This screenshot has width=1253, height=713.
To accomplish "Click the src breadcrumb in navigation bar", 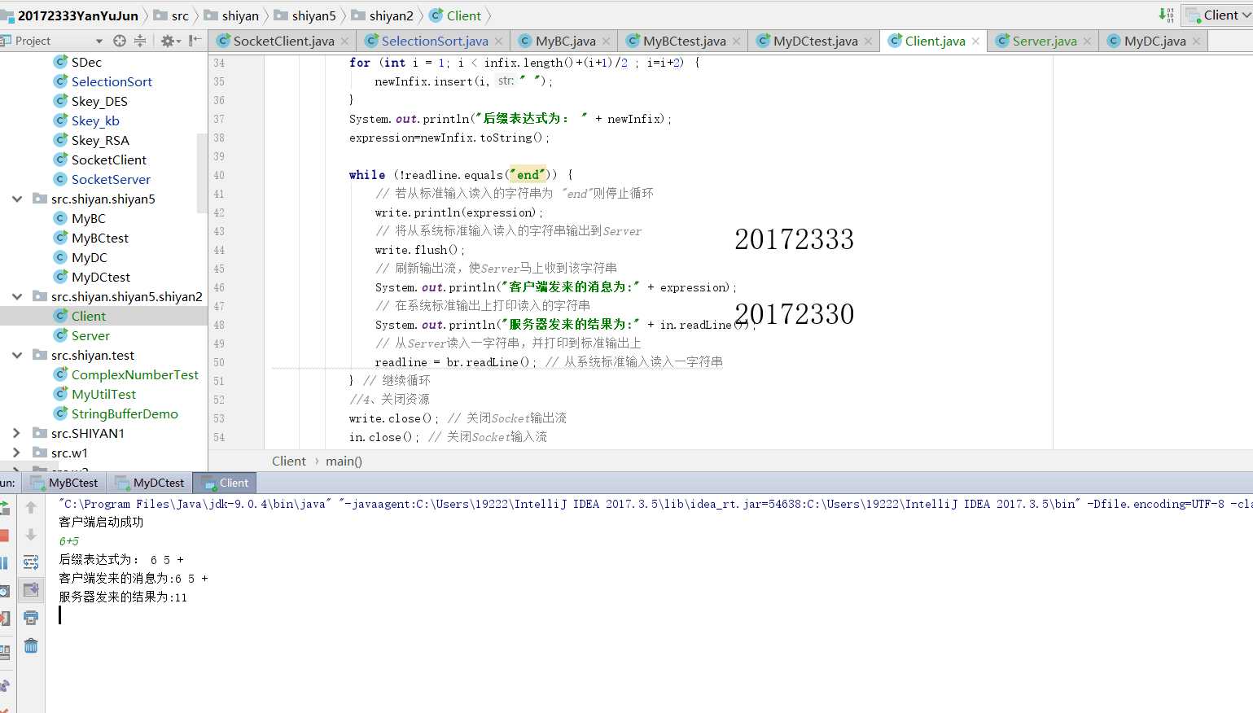I will (171, 15).
